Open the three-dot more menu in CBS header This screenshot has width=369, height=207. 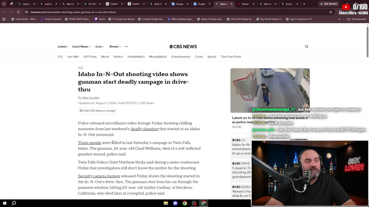click(x=126, y=47)
